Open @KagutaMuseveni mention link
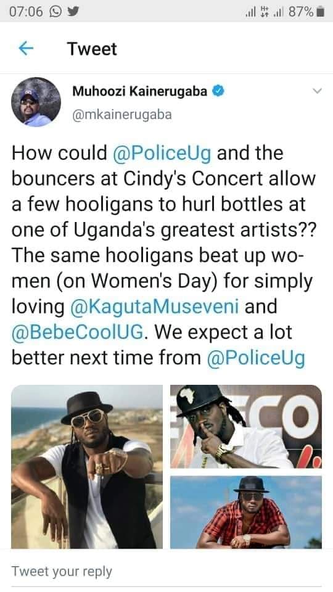 click(x=154, y=306)
